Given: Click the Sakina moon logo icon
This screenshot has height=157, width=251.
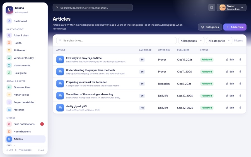Looking at the screenshot, I should pos(9,10).
